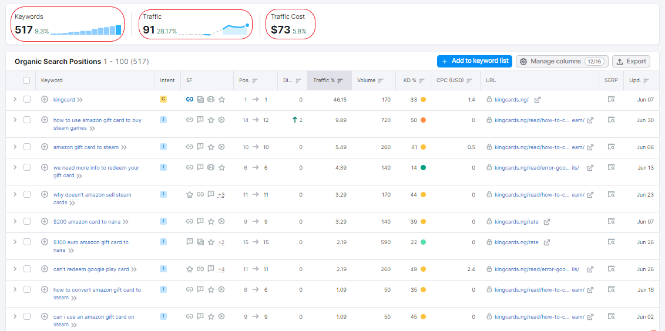665x331 pixels.
Task: Check the box for the kingcard keyword row
Action: click(27, 100)
